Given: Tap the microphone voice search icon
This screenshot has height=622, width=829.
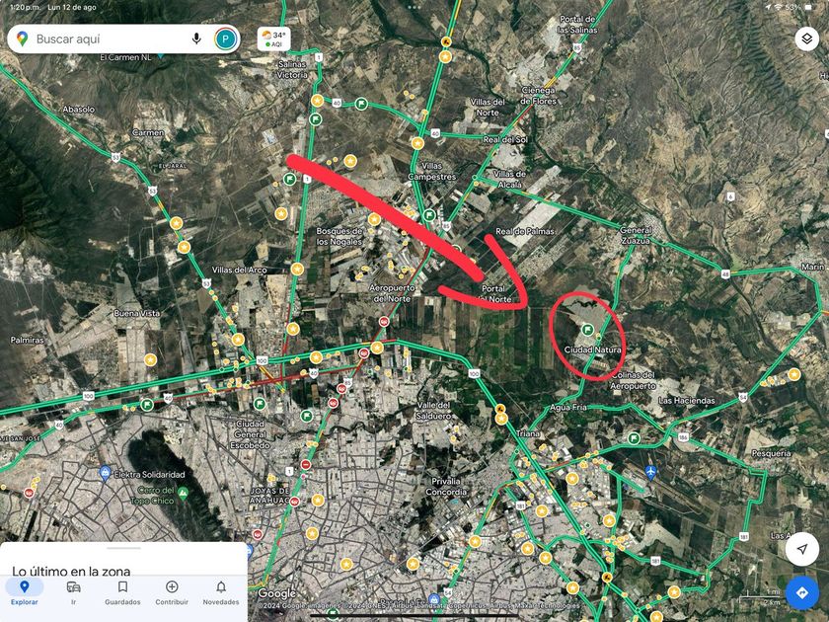Looking at the screenshot, I should (196, 39).
